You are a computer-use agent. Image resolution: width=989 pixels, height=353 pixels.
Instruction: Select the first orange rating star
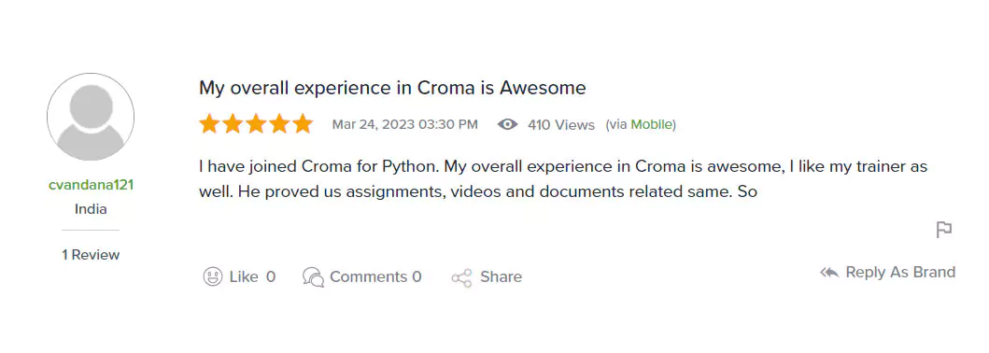click(x=209, y=123)
